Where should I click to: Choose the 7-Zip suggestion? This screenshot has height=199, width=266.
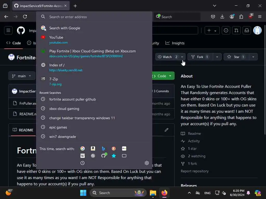94,81
